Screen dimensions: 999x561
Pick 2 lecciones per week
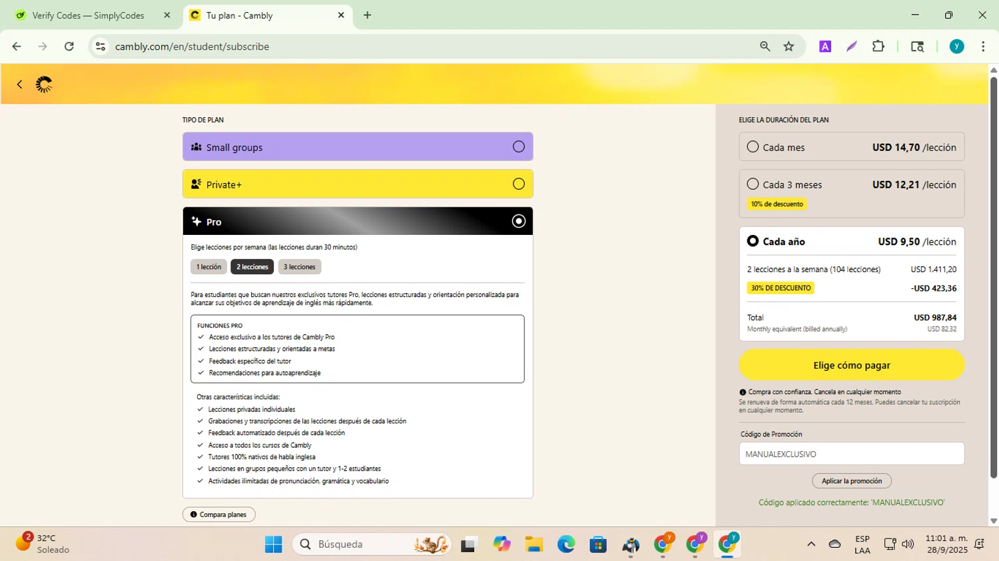[252, 267]
